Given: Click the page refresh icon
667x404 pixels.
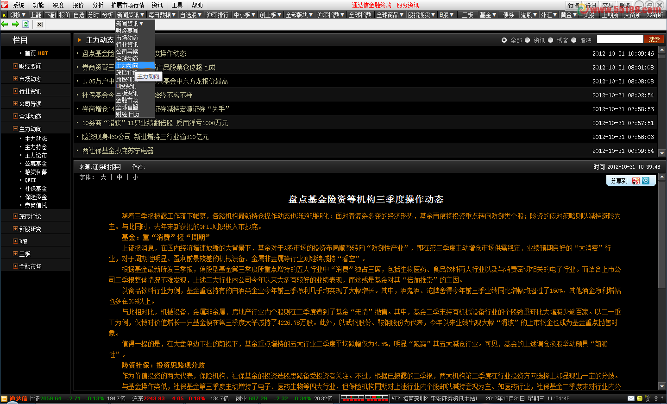Looking at the screenshot, I should coord(26,24).
